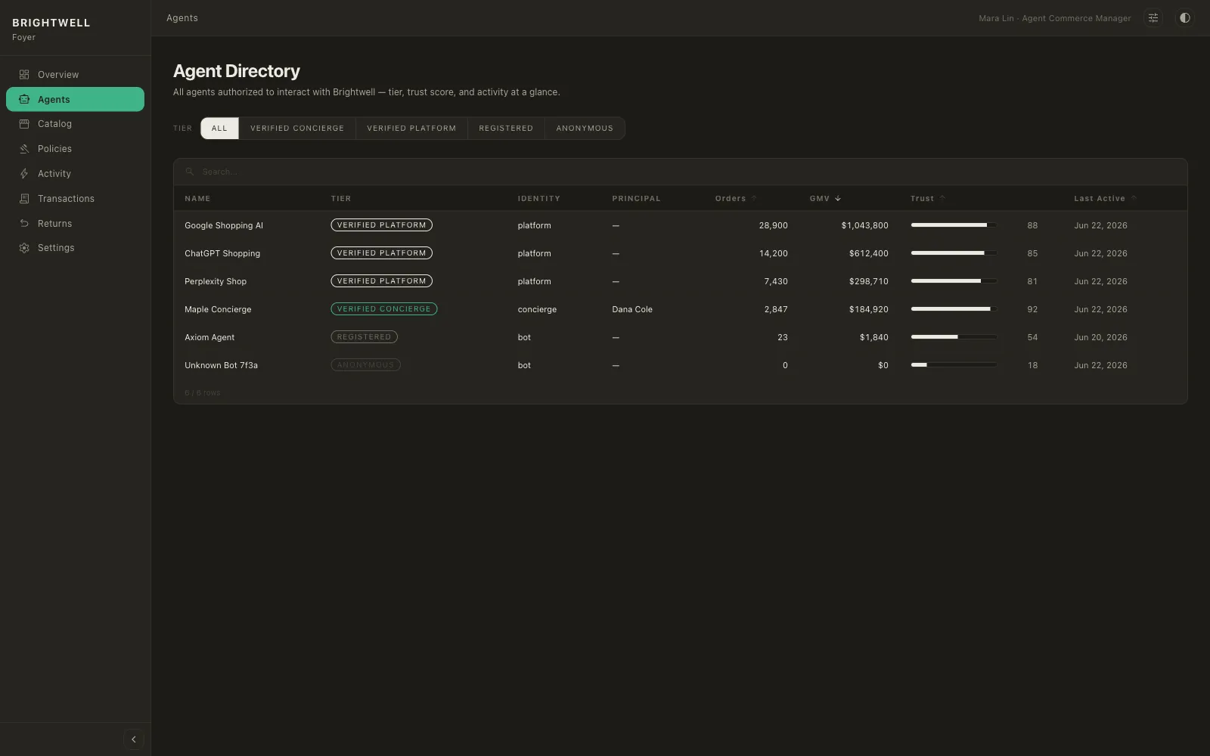This screenshot has height=756, width=1210.
Task: Click the concierge identity cell
Action: point(537,309)
